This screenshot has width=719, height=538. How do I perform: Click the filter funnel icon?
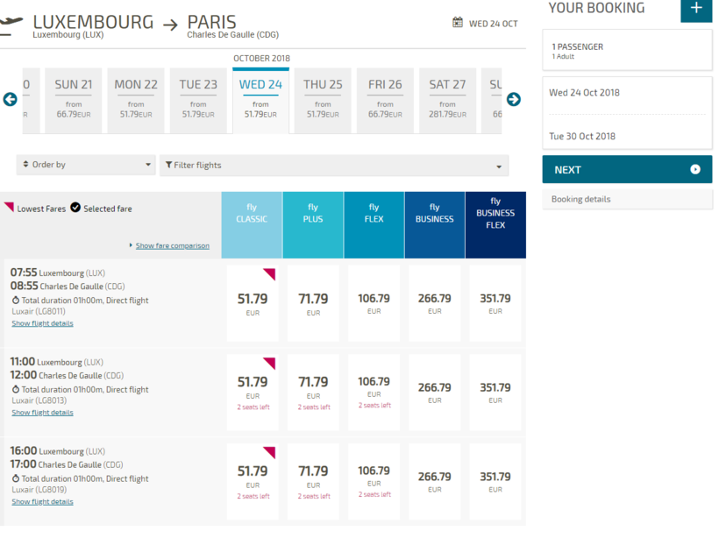pos(169,165)
